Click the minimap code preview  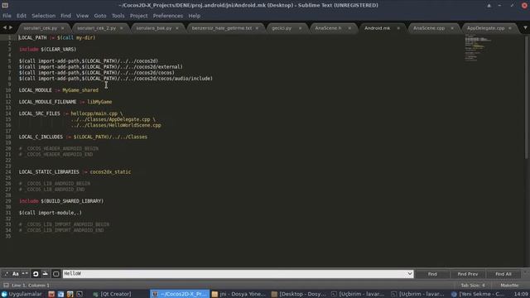pos(479,47)
